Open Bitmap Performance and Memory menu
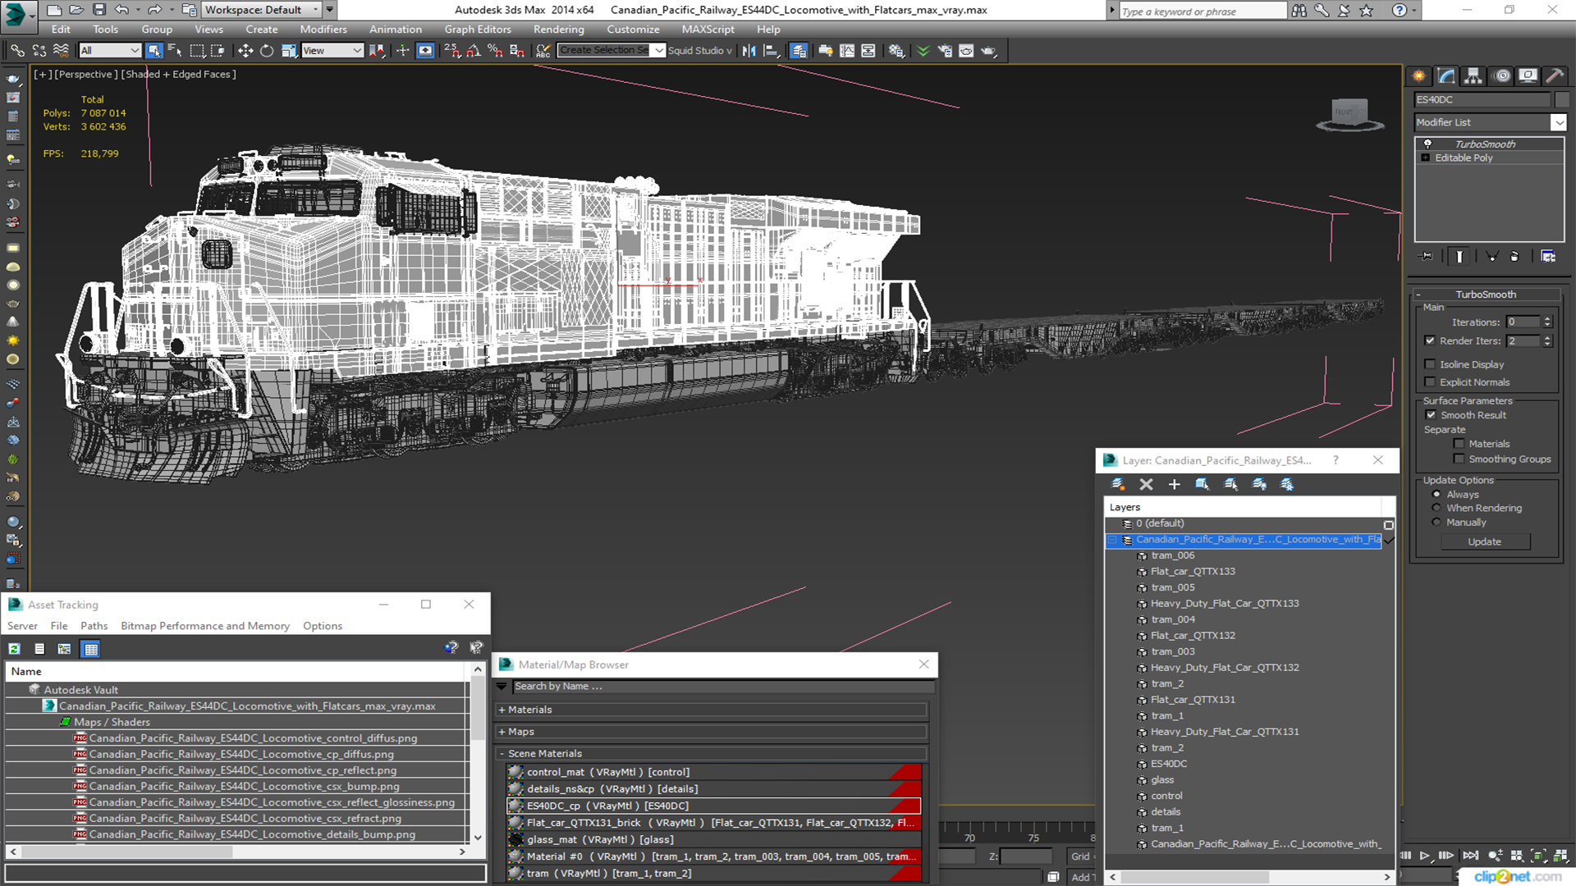 tap(205, 626)
